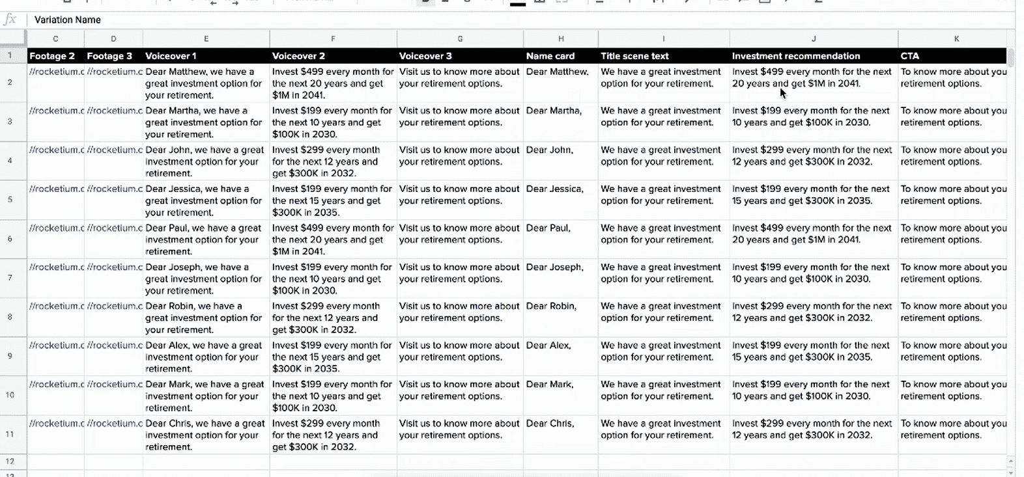Click the 'Footage 3' header cell
This screenshot has width=1024, height=477.
click(x=113, y=56)
